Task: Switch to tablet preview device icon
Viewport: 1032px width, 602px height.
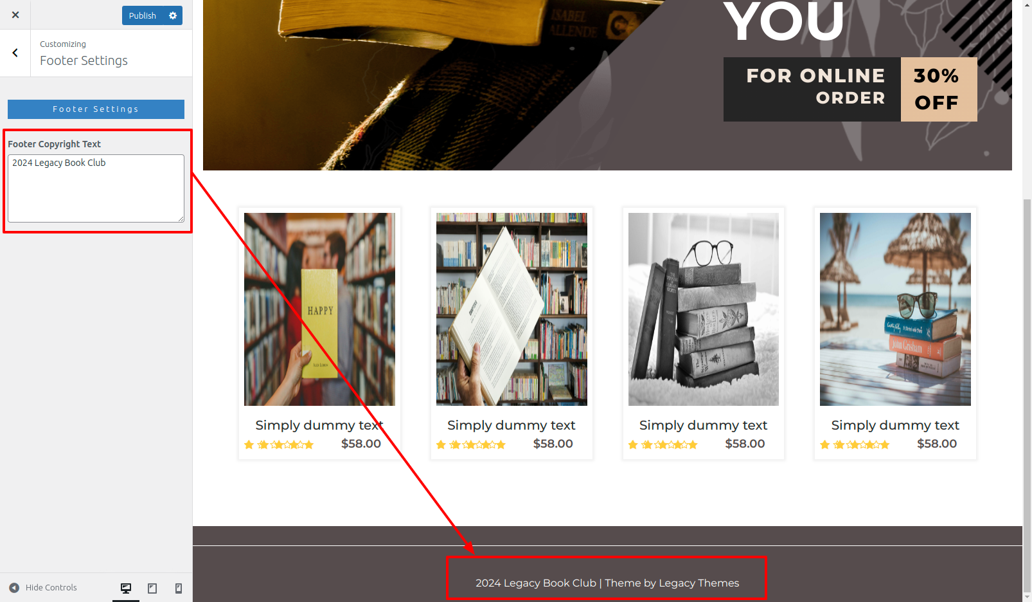Action: point(152,588)
